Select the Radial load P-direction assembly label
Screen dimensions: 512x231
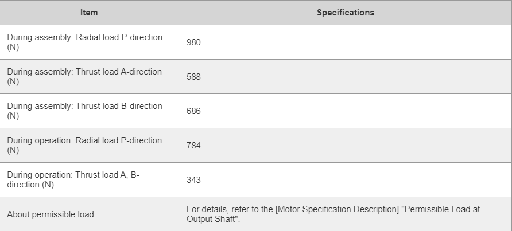pyautogui.click(x=84, y=42)
